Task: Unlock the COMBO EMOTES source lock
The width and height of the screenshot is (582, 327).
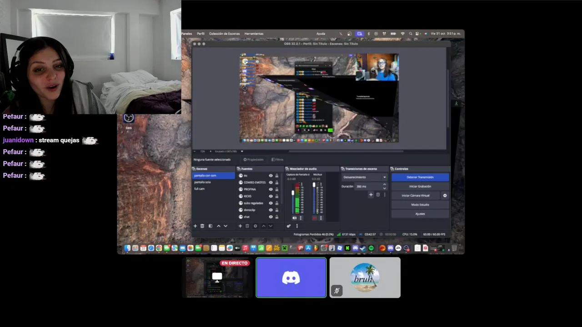Action: [276, 182]
